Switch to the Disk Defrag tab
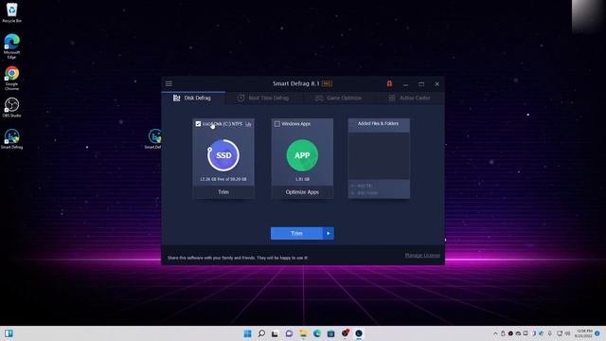 [192, 98]
